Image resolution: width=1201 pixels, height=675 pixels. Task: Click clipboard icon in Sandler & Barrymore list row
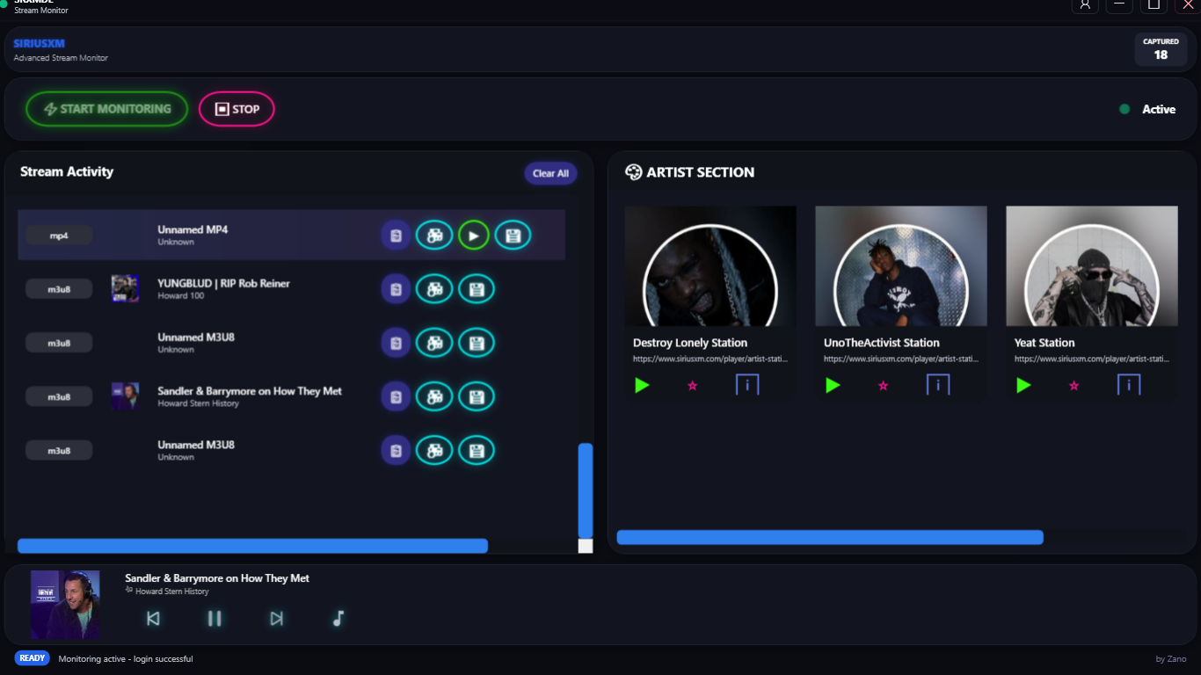tap(396, 396)
